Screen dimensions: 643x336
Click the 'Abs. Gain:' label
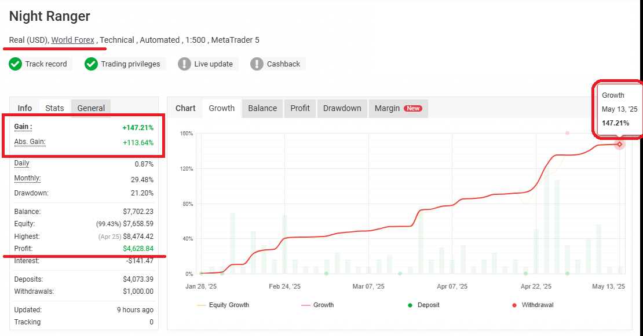tap(30, 142)
